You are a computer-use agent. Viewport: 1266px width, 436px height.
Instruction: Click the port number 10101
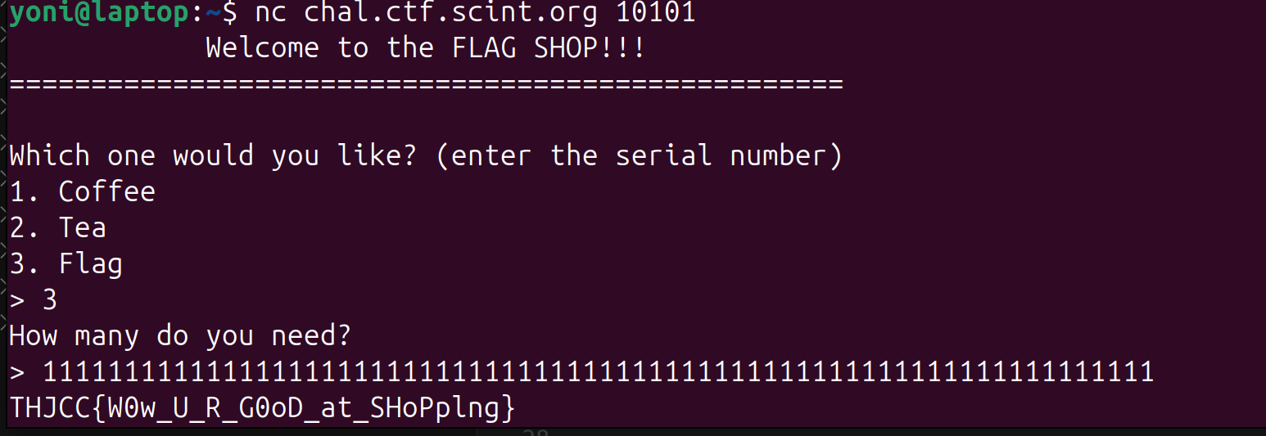click(x=655, y=12)
